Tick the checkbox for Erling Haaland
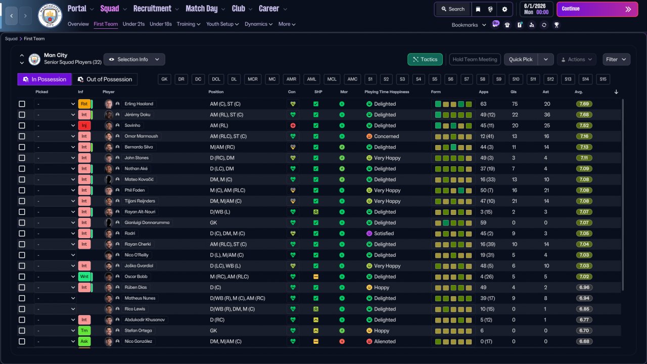The height and width of the screenshot is (364, 647). point(22,104)
